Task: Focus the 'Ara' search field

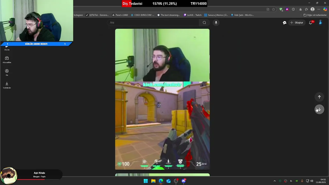Action: [153, 23]
